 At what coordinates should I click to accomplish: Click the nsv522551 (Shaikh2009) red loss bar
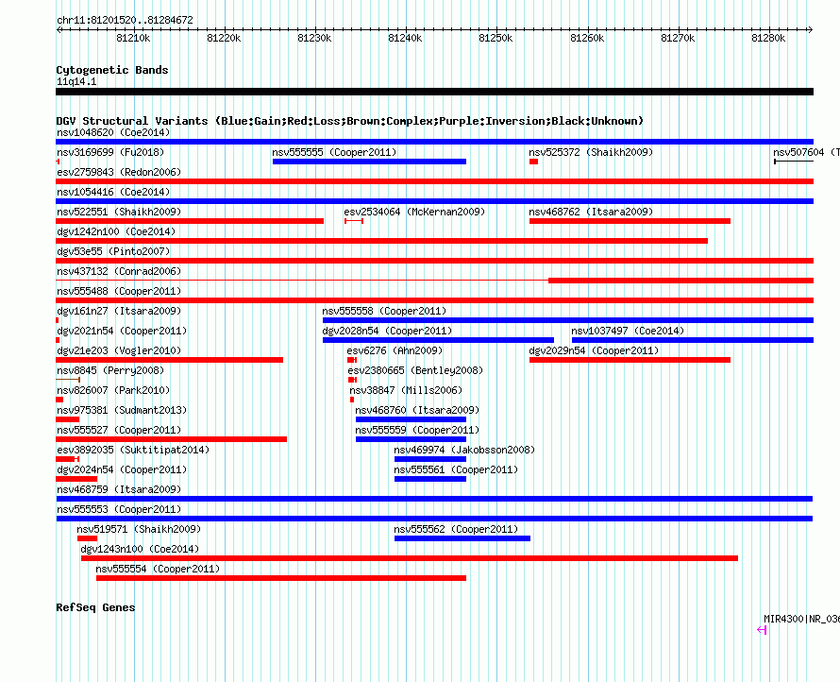(190, 221)
